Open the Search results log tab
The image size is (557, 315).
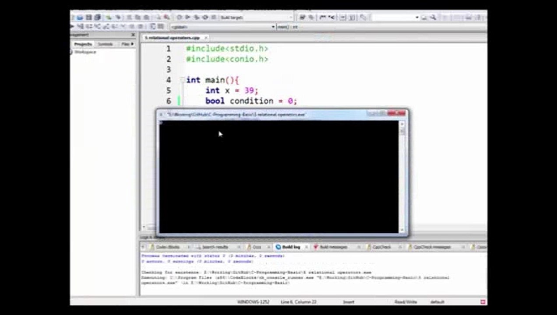pos(214,247)
